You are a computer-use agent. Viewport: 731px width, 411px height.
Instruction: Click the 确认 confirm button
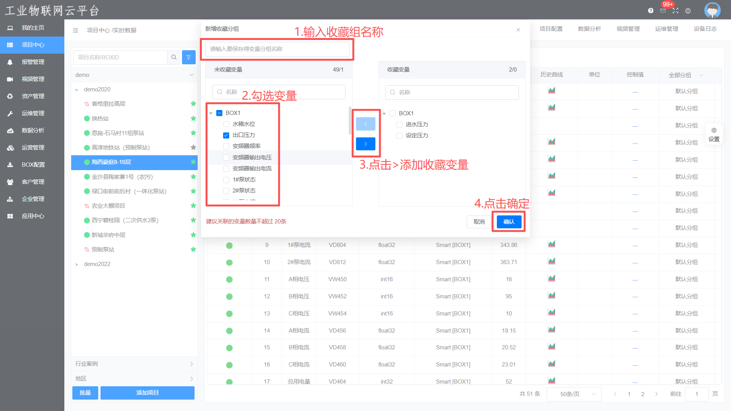[509, 221]
